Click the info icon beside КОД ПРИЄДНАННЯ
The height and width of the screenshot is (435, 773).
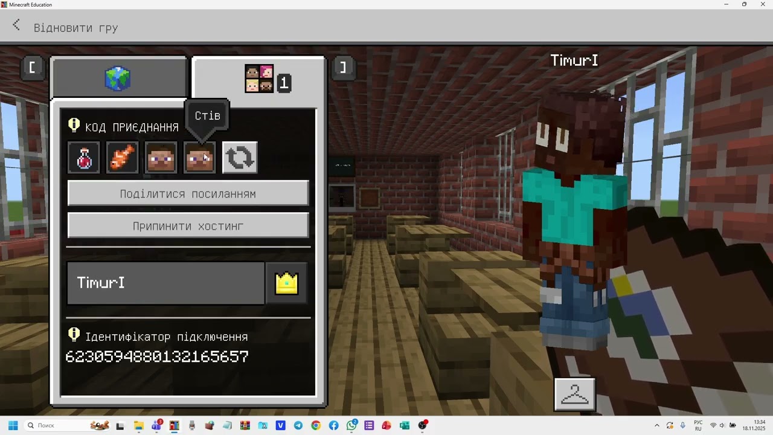[74, 125]
